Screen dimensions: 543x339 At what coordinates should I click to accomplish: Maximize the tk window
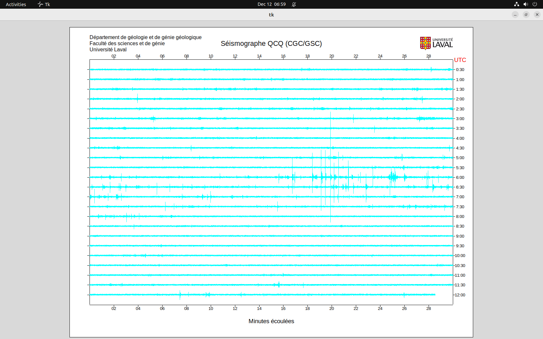[x=526, y=15]
